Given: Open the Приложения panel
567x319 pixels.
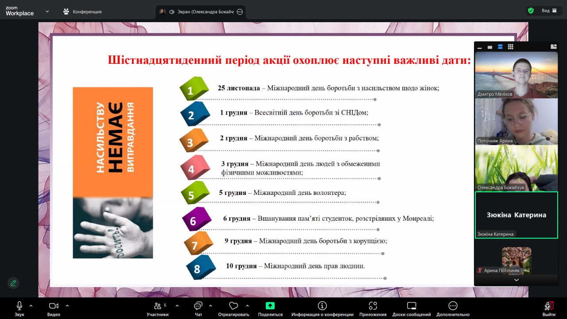Looking at the screenshot, I should 373,305.
